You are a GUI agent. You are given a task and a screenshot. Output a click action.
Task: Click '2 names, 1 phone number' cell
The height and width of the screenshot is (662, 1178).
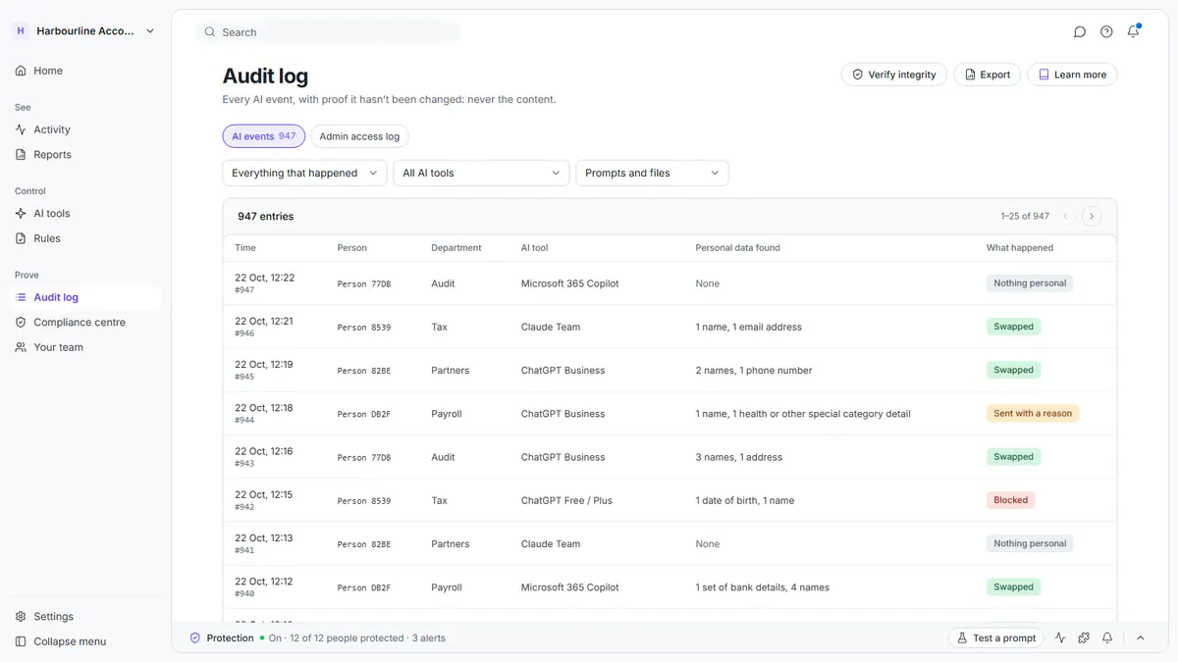click(x=754, y=370)
